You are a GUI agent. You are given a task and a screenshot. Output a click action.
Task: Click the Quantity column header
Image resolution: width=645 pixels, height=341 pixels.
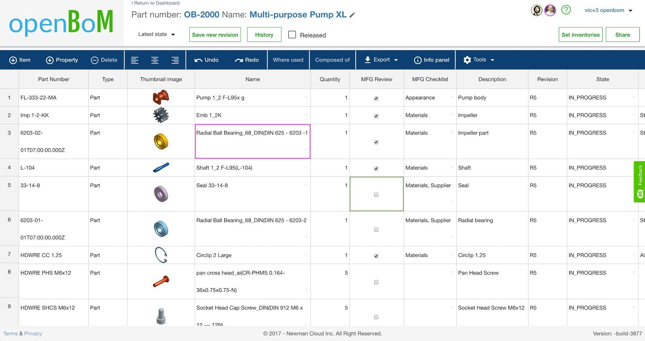pyautogui.click(x=330, y=79)
